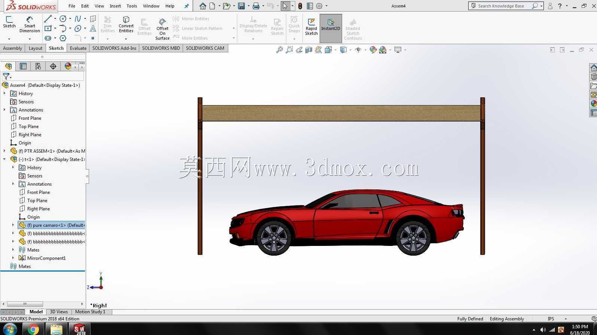The image size is (597, 335).
Task: Choose the Corner Rectangle tool
Action: point(48,28)
